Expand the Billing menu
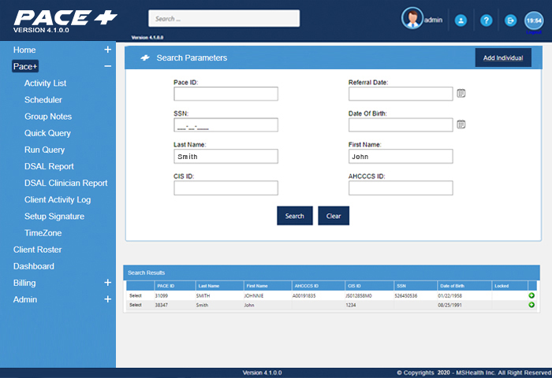 click(108, 283)
